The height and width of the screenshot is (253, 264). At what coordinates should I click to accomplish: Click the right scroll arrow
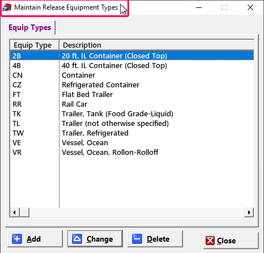249,213
